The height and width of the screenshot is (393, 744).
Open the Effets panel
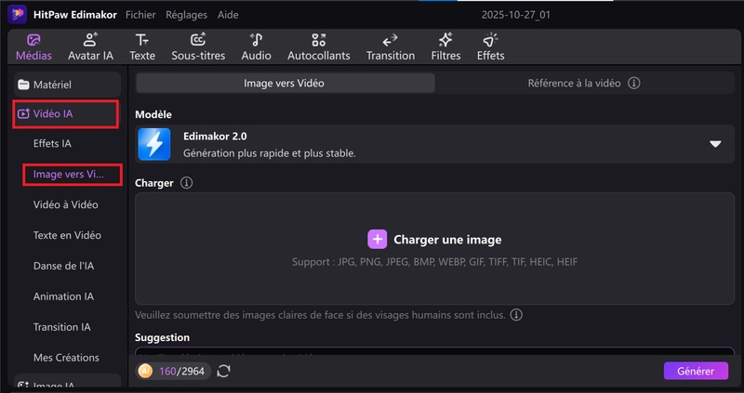(x=491, y=47)
